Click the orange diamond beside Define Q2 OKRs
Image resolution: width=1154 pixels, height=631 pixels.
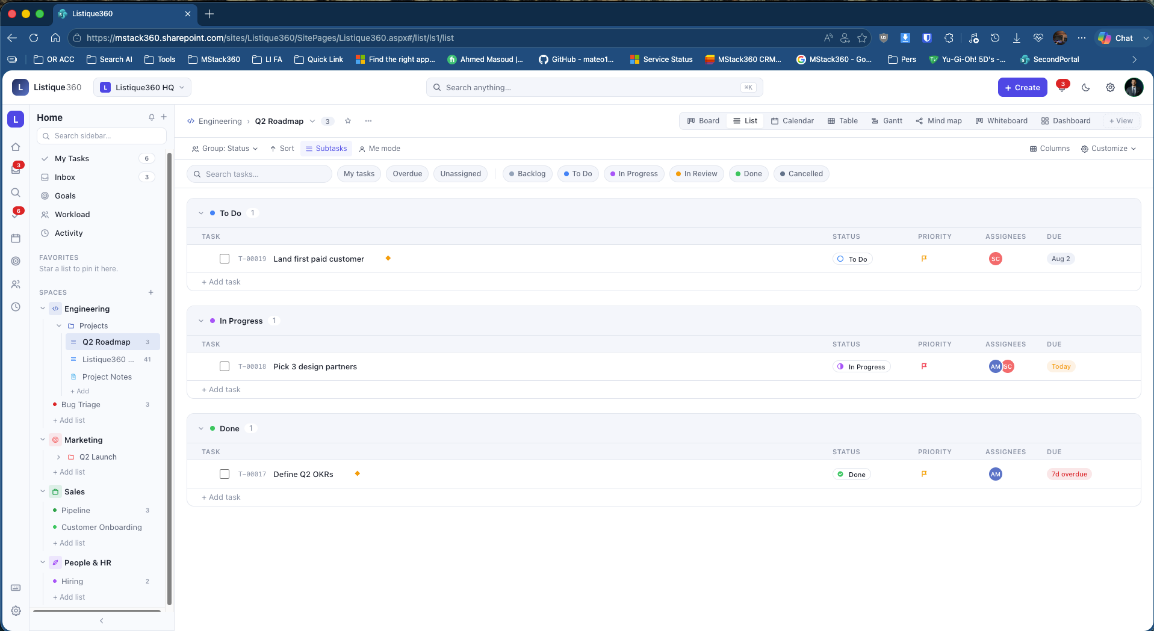click(x=358, y=473)
